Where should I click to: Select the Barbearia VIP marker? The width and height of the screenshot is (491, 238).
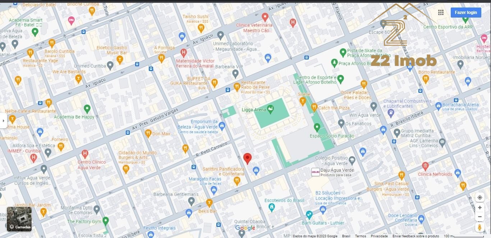click(x=235, y=74)
